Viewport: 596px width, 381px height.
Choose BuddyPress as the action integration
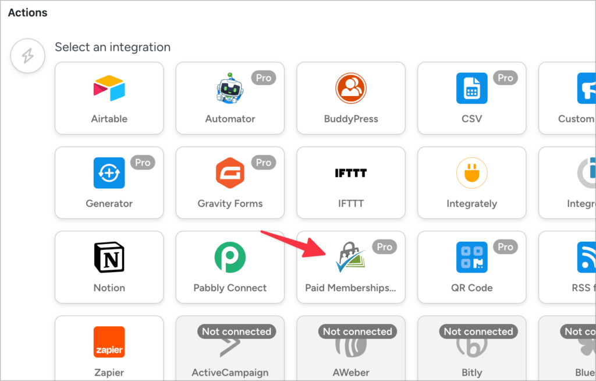coord(351,98)
